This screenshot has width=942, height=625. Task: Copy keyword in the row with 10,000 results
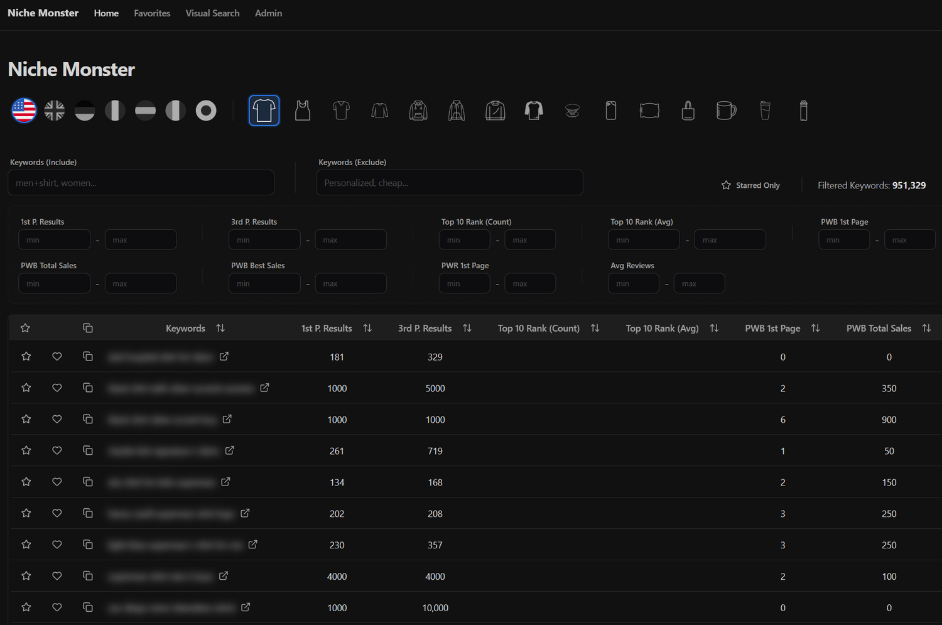88,607
